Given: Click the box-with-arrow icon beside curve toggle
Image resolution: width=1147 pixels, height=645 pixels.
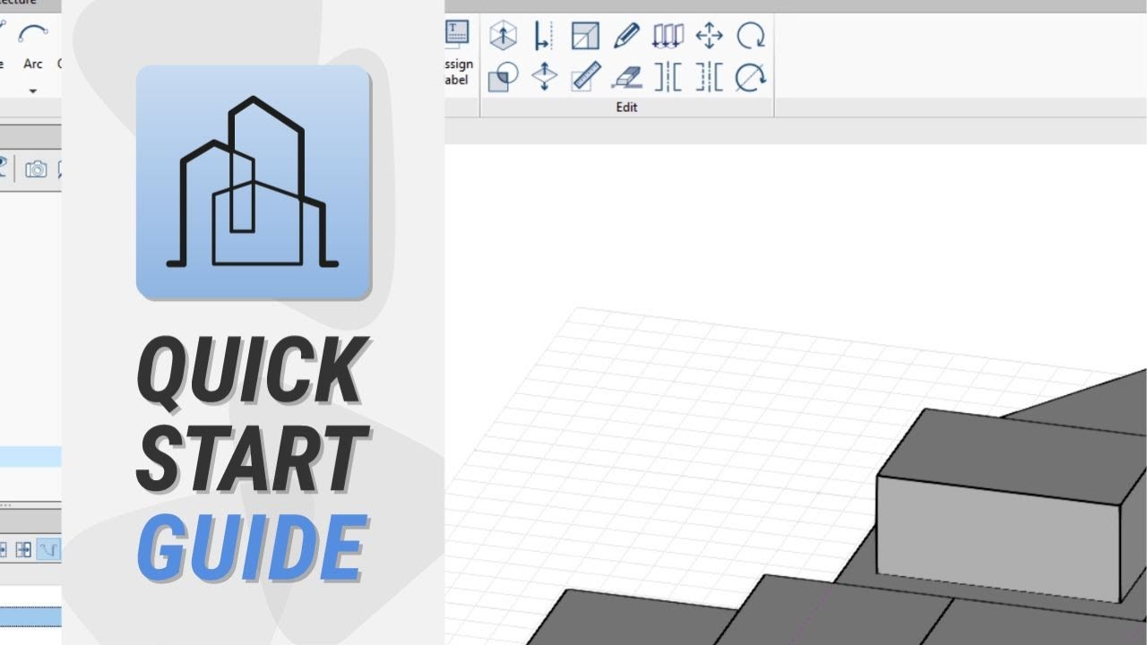Looking at the screenshot, I should point(23,549).
